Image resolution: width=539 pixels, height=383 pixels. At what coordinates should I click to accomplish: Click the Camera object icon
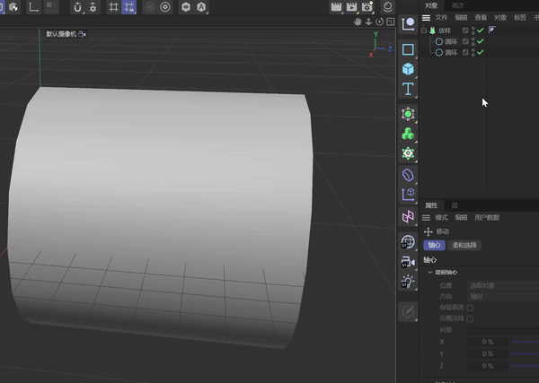tap(409, 262)
